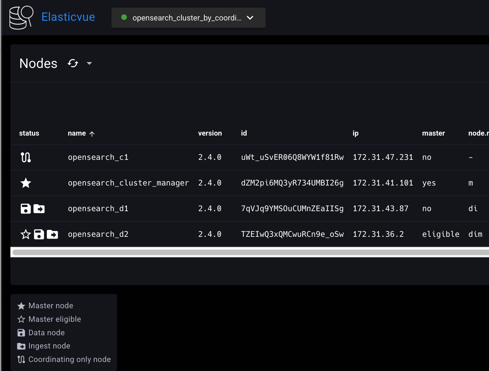The width and height of the screenshot is (489, 371).
Task: Click the green cluster health status dot
Action: (x=124, y=17)
